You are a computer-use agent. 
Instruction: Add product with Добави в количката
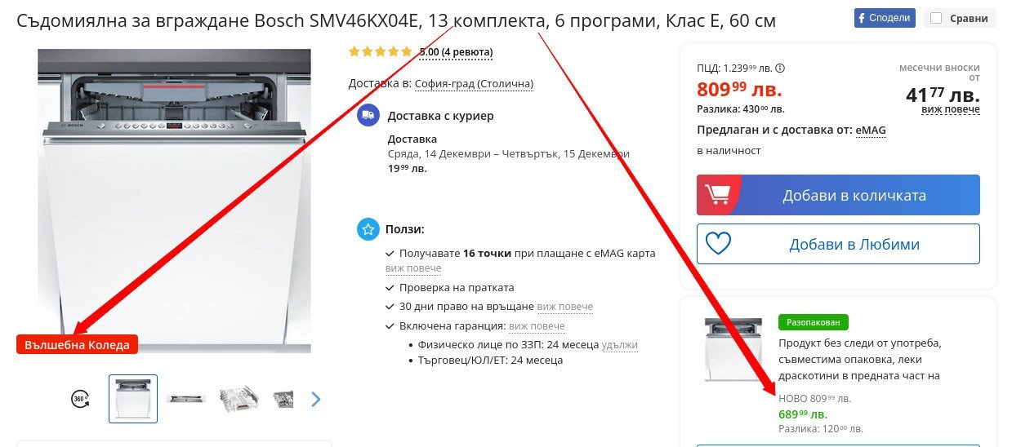(x=838, y=195)
